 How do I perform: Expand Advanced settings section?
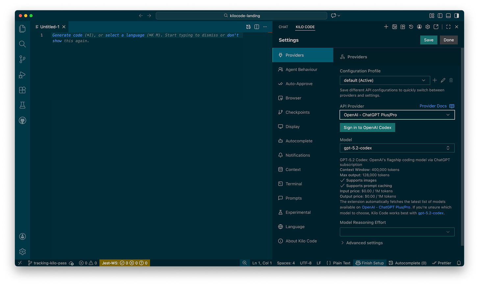[362, 243]
